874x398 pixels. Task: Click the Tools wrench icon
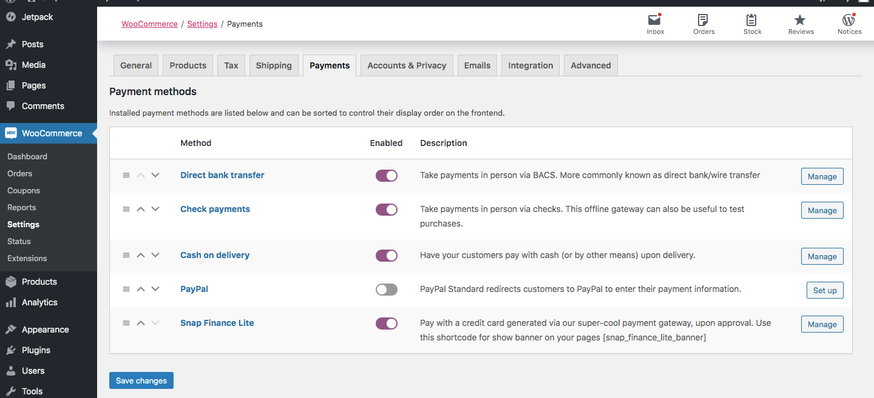click(x=11, y=391)
